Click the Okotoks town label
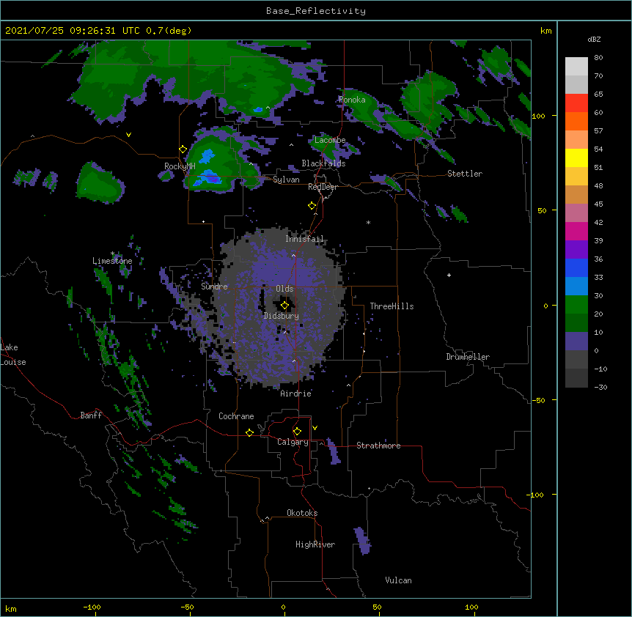The width and height of the screenshot is (632, 617). pyautogui.click(x=302, y=513)
